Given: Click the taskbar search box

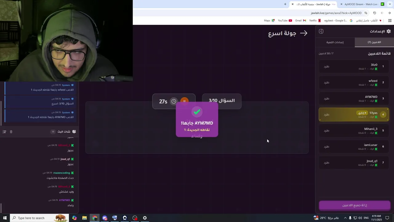Looking at the screenshot, I should point(39,218).
